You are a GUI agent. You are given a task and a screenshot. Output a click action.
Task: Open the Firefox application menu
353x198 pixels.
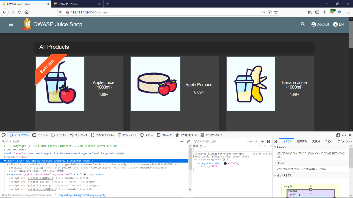349,12
